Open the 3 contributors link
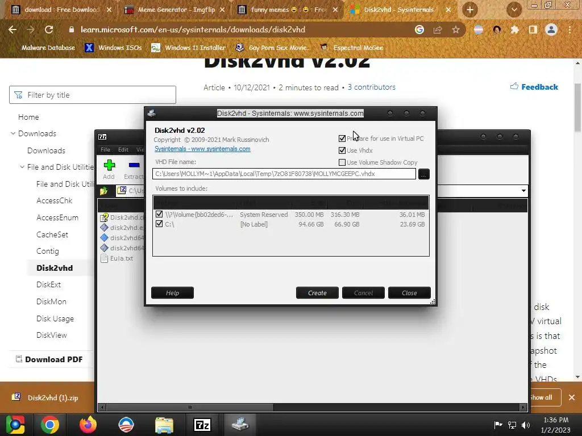The image size is (582, 436). click(x=372, y=87)
